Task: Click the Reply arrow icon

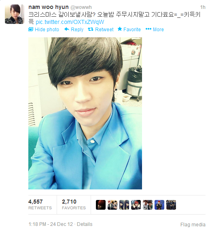Action: 67,29
